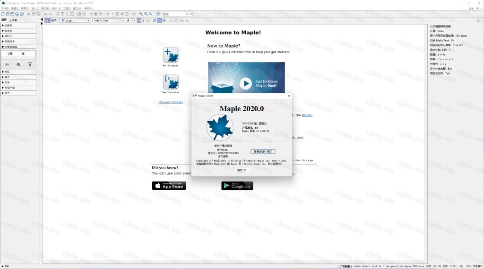Switch to 文本 text mode toggle
The width and height of the screenshot is (484, 269).
tap(48, 20)
